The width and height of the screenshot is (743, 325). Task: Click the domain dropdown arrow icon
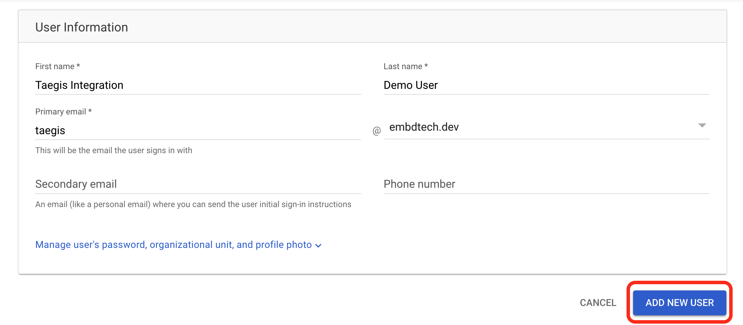[x=702, y=125]
